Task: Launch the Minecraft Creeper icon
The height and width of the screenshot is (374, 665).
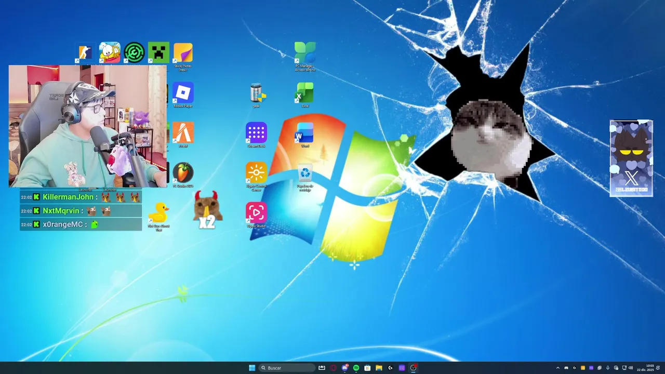Action: [x=158, y=52]
